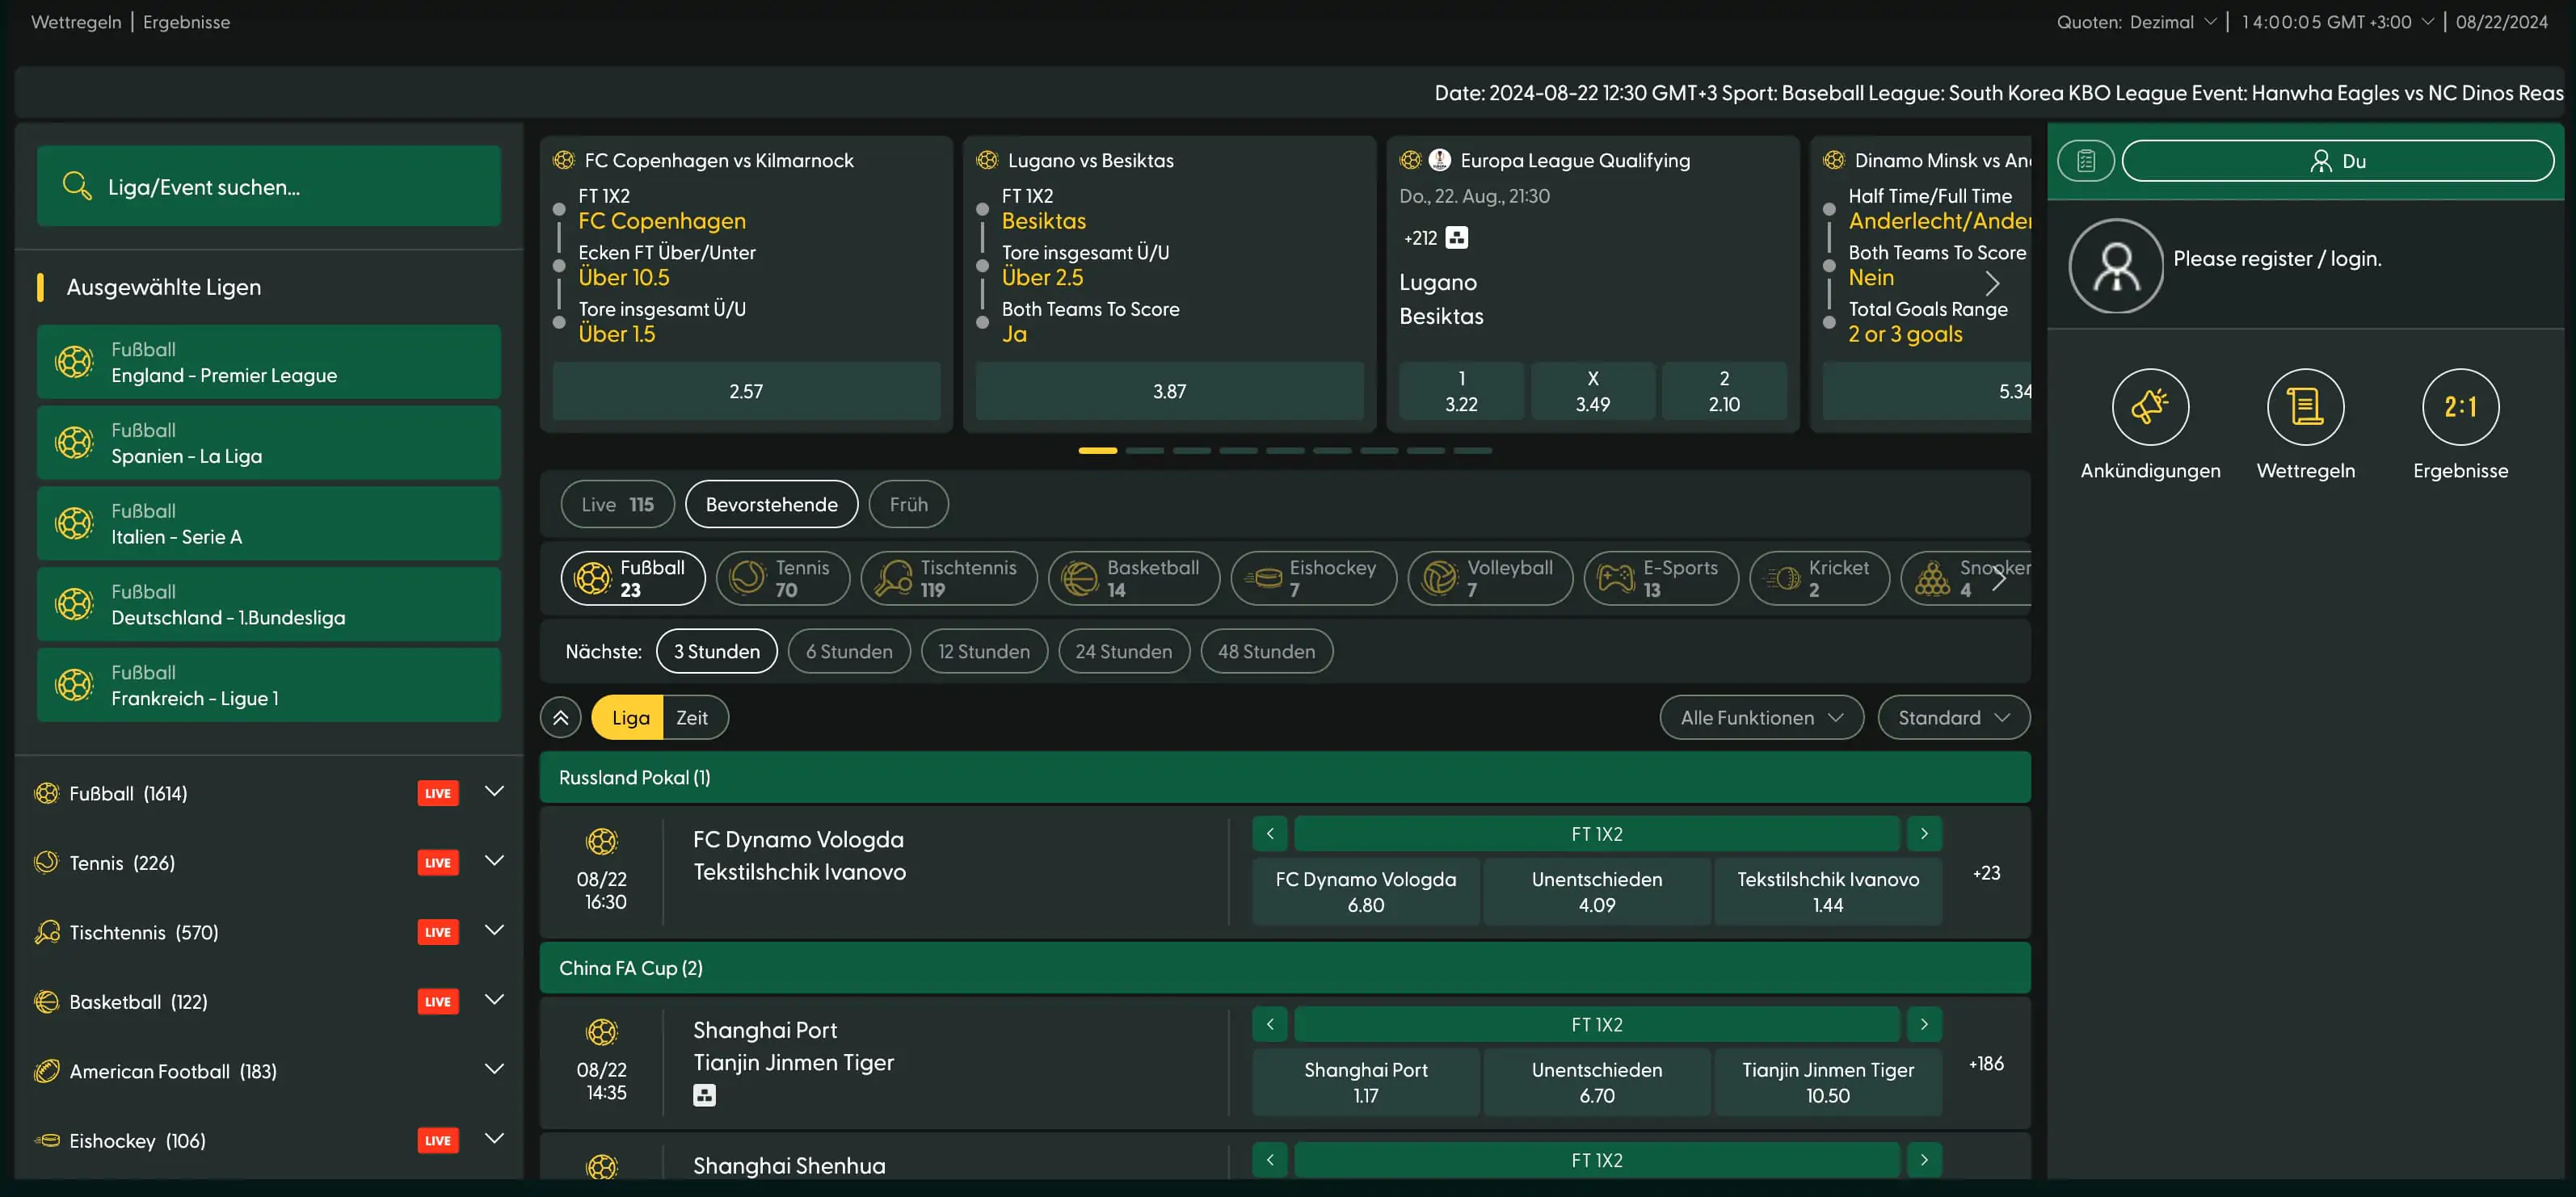2576x1197 pixels.
Task: Select the Basketball 14 sport tab
Action: (1132, 578)
